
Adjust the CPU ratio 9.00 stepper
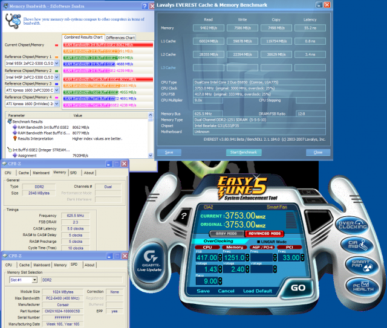(x=220, y=281)
